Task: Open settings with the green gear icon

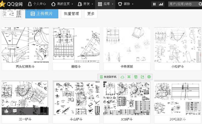Action: point(149,77)
